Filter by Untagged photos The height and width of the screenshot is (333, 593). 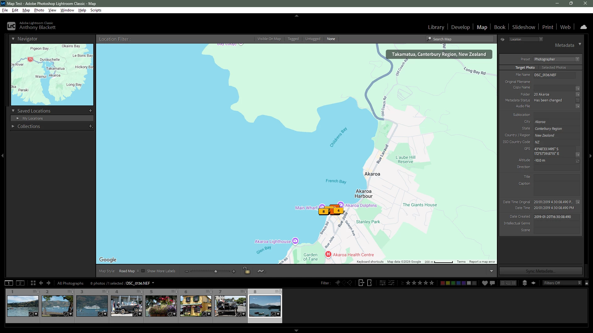pyautogui.click(x=313, y=39)
